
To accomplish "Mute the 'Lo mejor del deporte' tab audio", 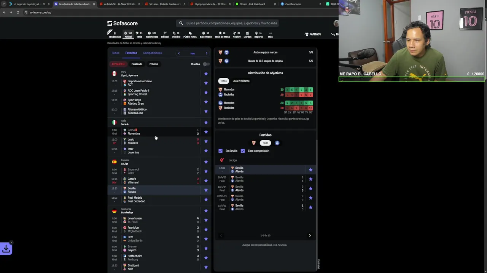I will [44, 4].
